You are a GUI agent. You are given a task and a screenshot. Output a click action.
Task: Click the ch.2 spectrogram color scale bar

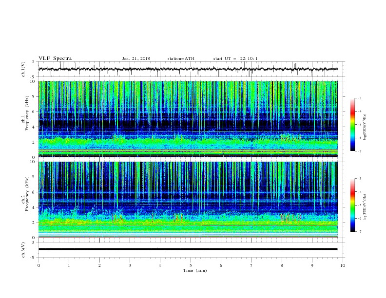352,205
